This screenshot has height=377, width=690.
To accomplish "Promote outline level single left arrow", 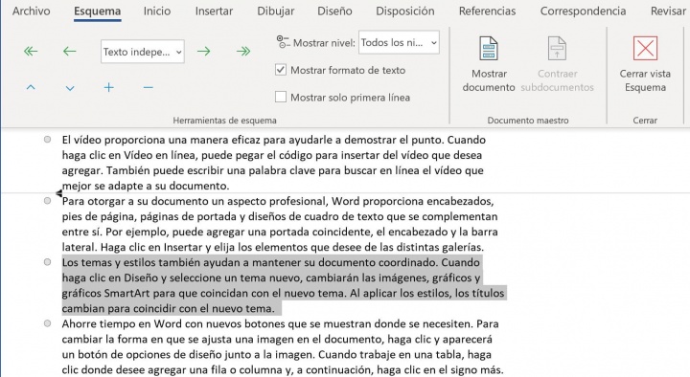I will point(70,52).
